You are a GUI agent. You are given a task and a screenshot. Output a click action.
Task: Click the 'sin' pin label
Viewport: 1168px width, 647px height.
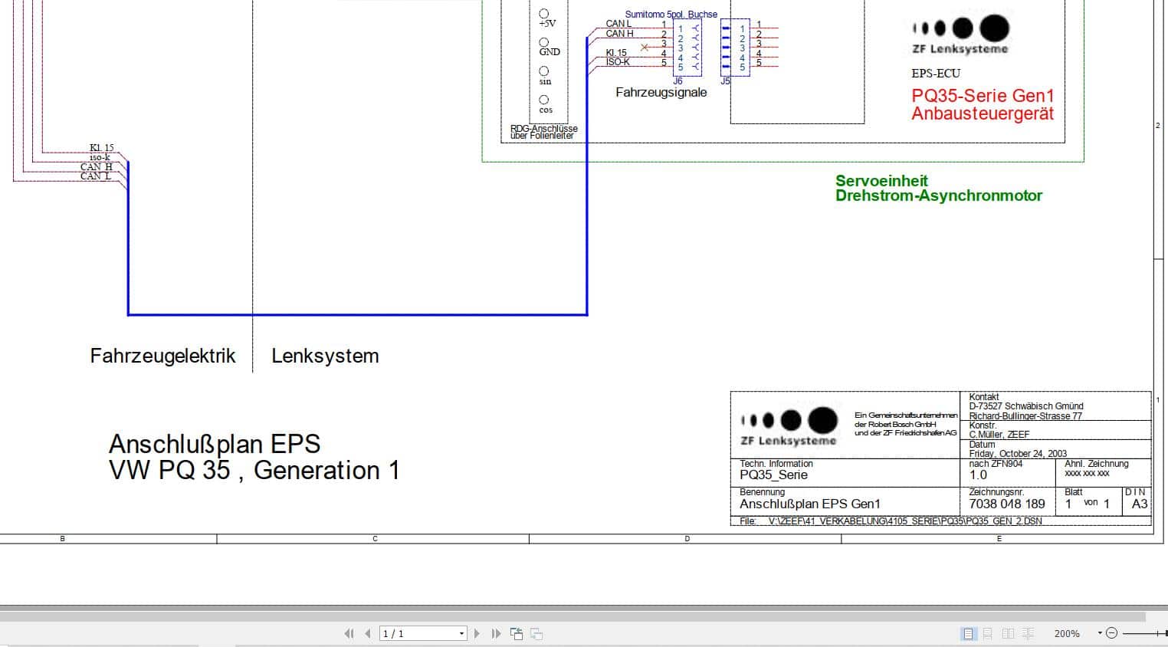pos(545,81)
